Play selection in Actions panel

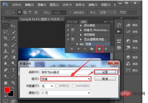click(x=85, y=49)
